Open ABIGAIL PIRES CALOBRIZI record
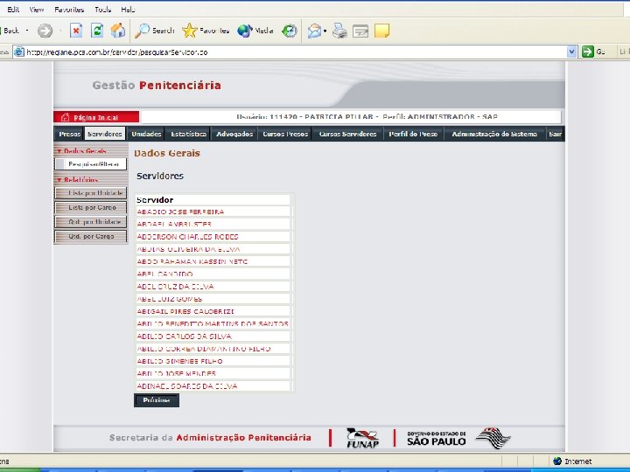Screen dimensions: 630x472 click(185, 311)
